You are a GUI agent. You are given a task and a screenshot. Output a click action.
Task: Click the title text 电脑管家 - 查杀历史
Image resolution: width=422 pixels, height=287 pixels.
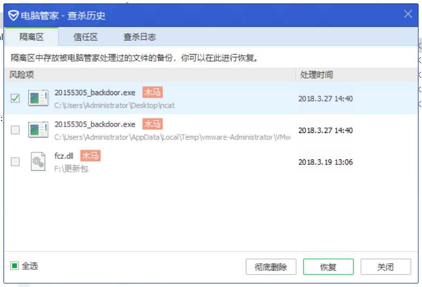[x=63, y=16]
